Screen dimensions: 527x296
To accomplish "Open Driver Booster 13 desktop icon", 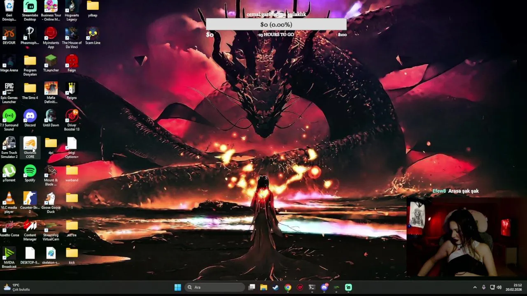I will [72, 120].
